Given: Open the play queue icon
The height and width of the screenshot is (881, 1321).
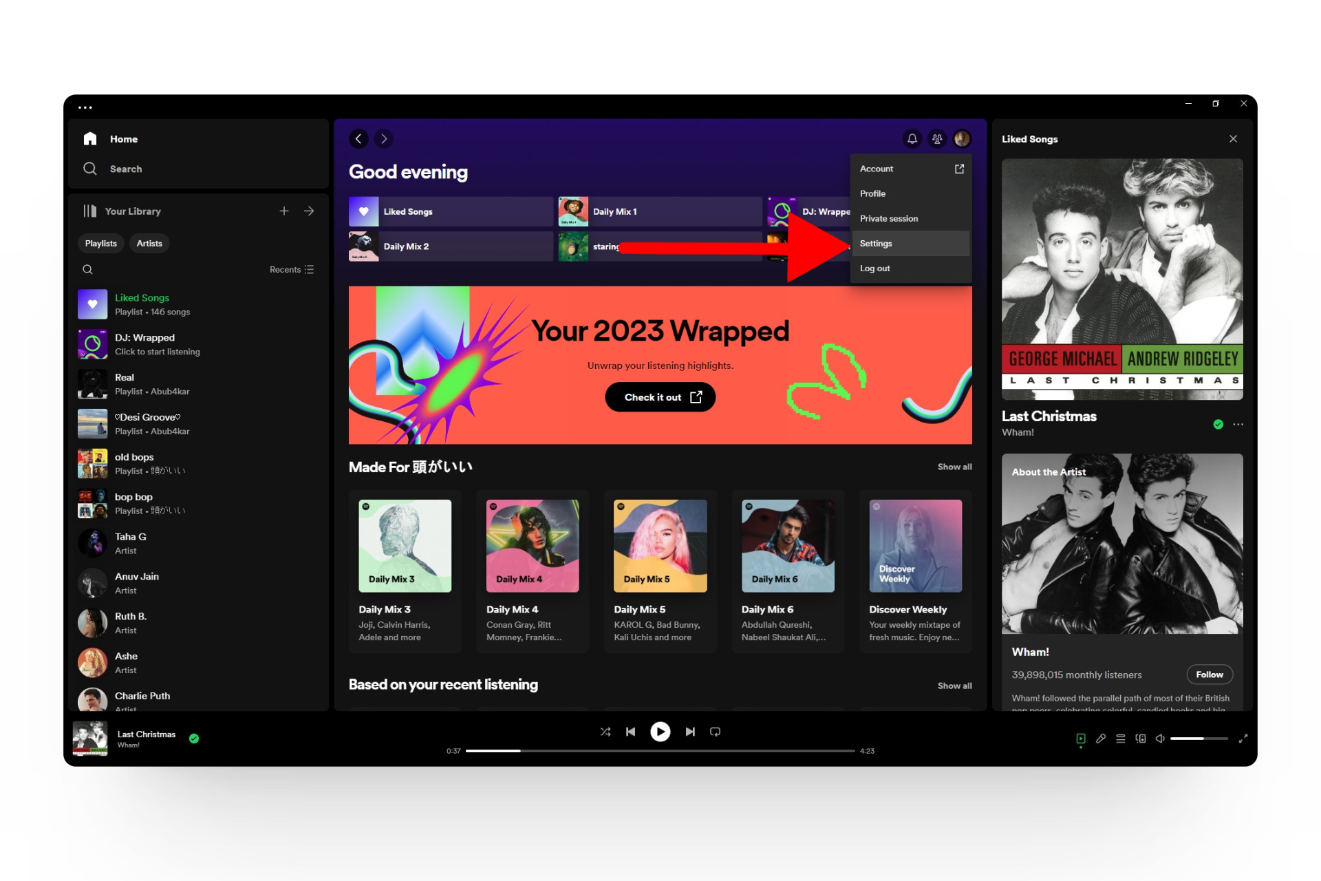Looking at the screenshot, I should 1121,739.
